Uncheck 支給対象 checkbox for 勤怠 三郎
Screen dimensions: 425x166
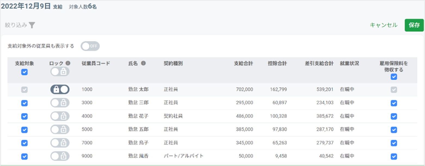[24, 103]
